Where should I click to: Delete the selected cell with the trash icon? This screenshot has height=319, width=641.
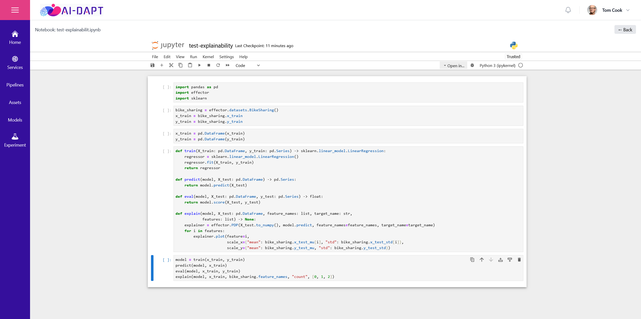(x=519, y=260)
